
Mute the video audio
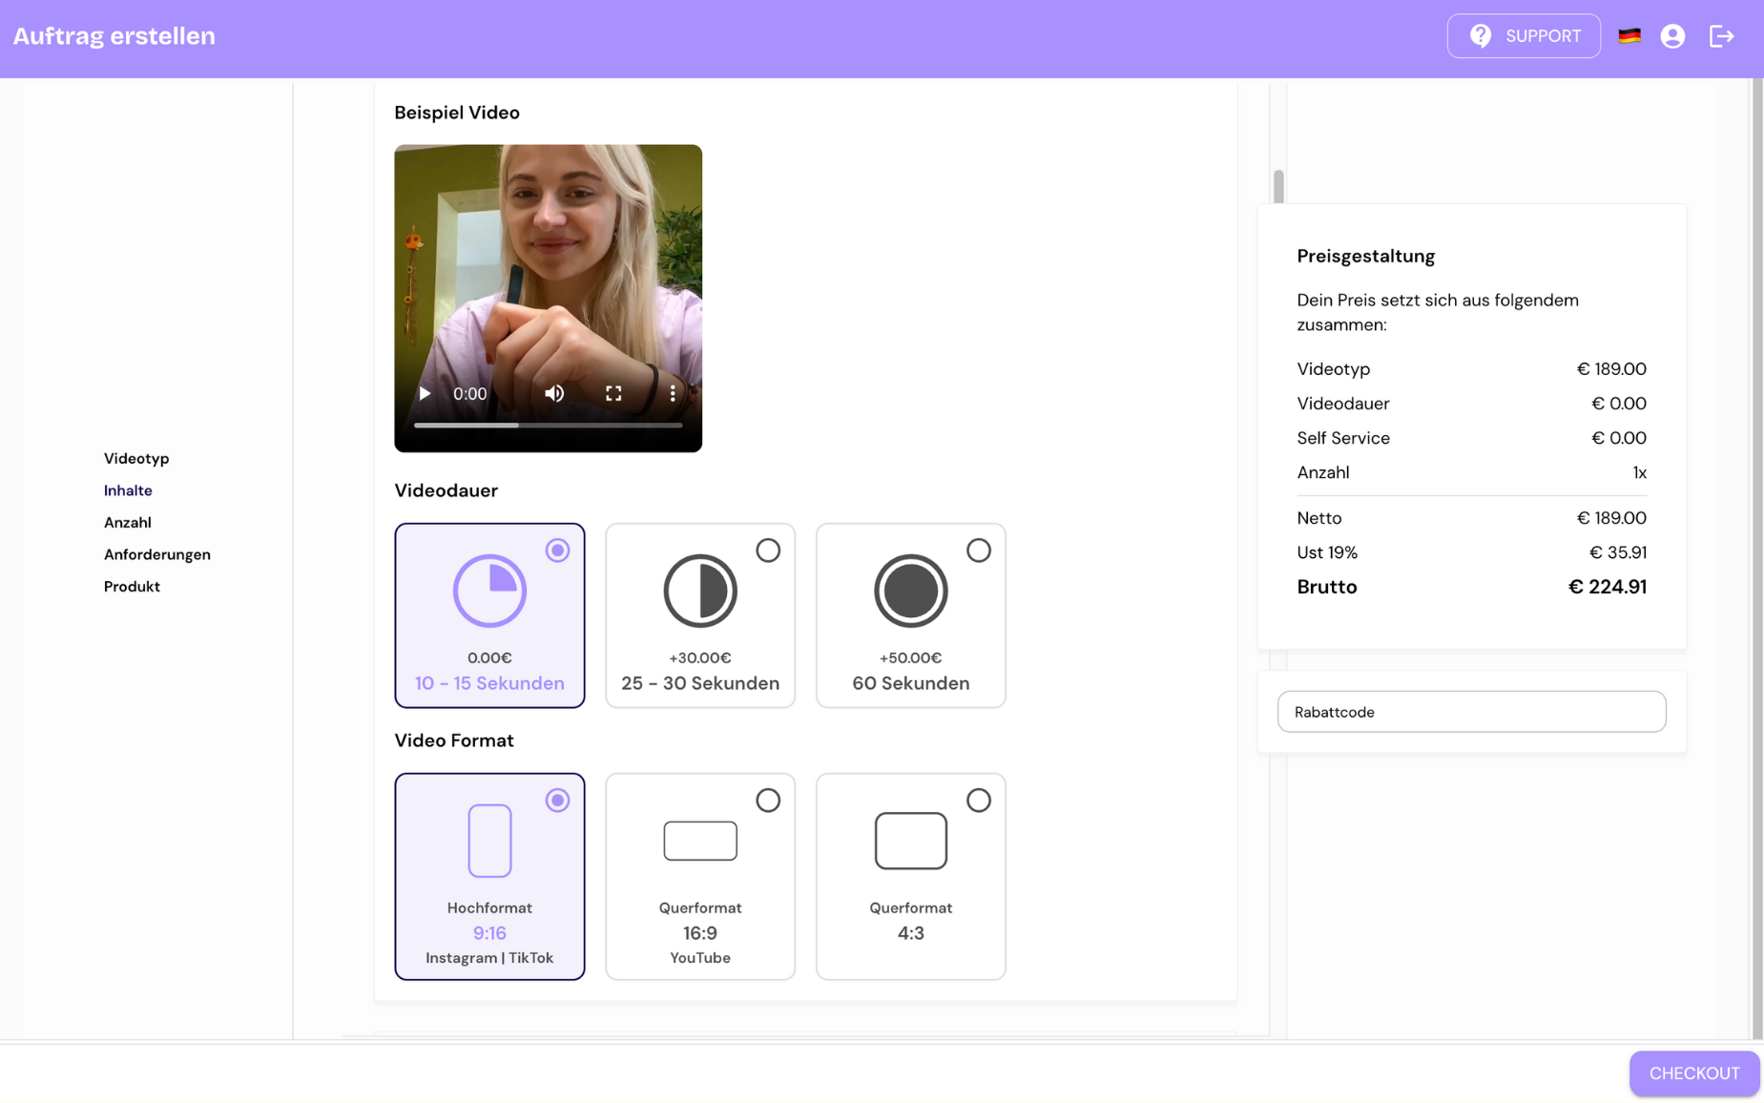pos(554,393)
